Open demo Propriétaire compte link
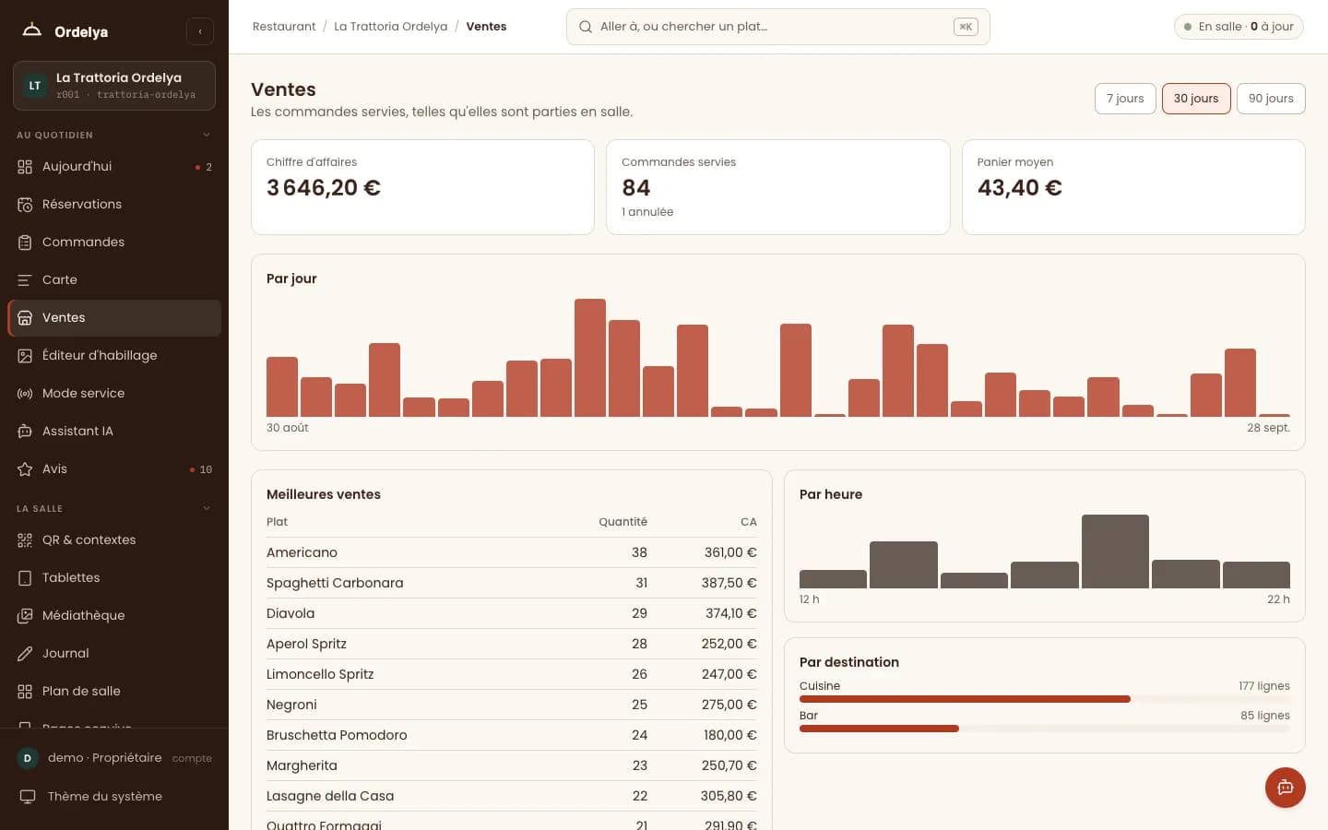This screenshot has height=830, width=1328. click(x=114, y=758)
